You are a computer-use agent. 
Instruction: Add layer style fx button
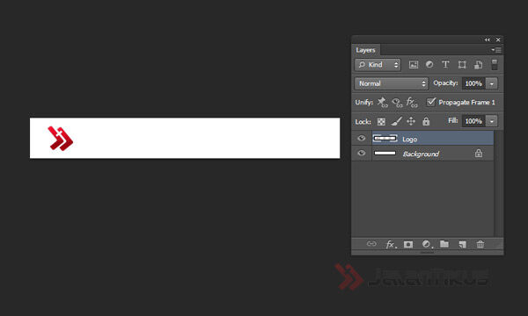pos(391,244)
